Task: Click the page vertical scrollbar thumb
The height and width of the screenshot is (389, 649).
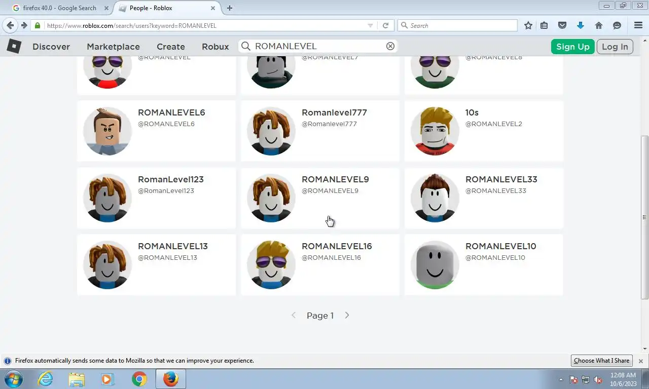Action: pos(644,217)
